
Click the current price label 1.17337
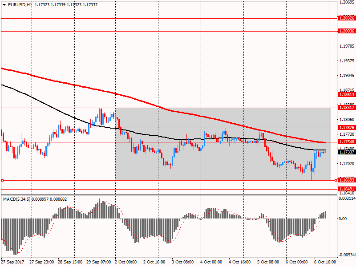(346, 152)
